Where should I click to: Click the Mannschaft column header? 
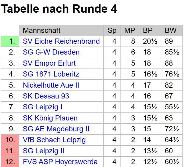point(41,31)
